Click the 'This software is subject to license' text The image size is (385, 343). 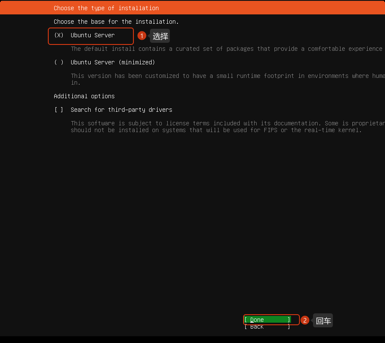[x=228, y=127]
